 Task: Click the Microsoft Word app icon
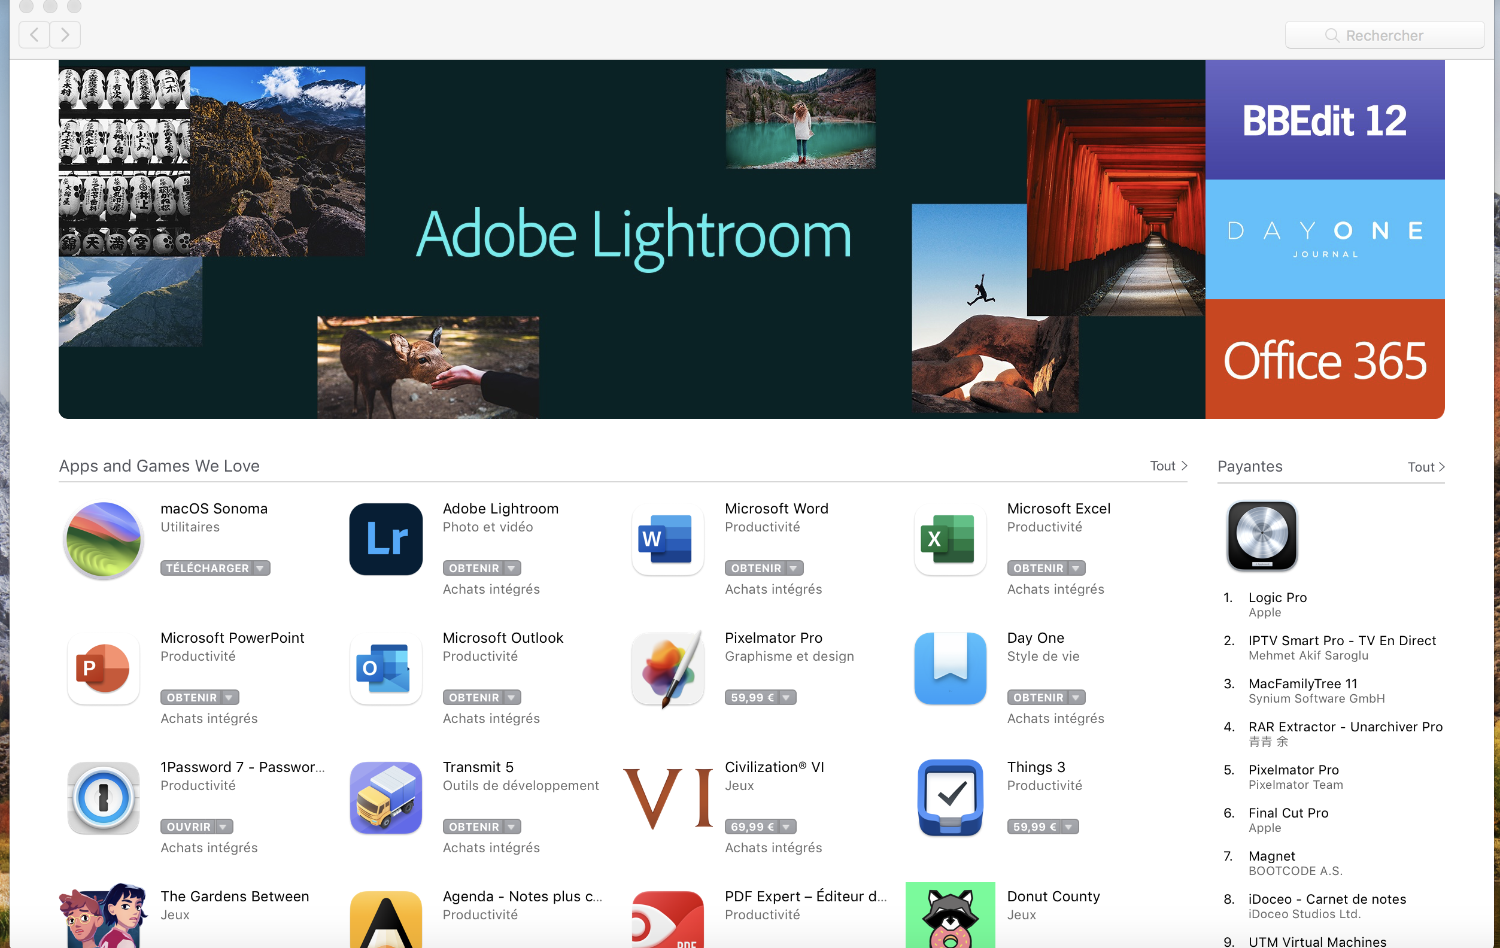tap(667, 539)
